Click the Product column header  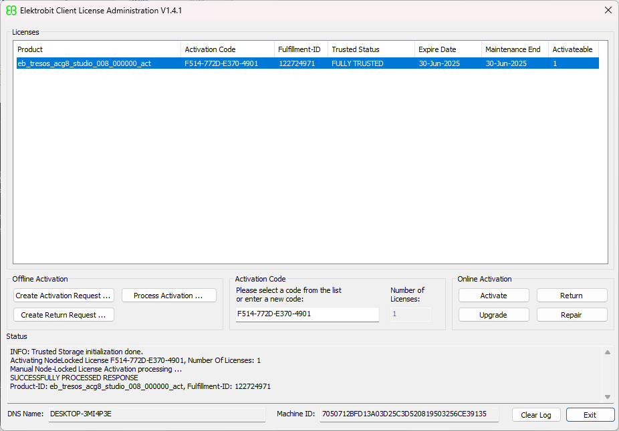click(96, 49)
